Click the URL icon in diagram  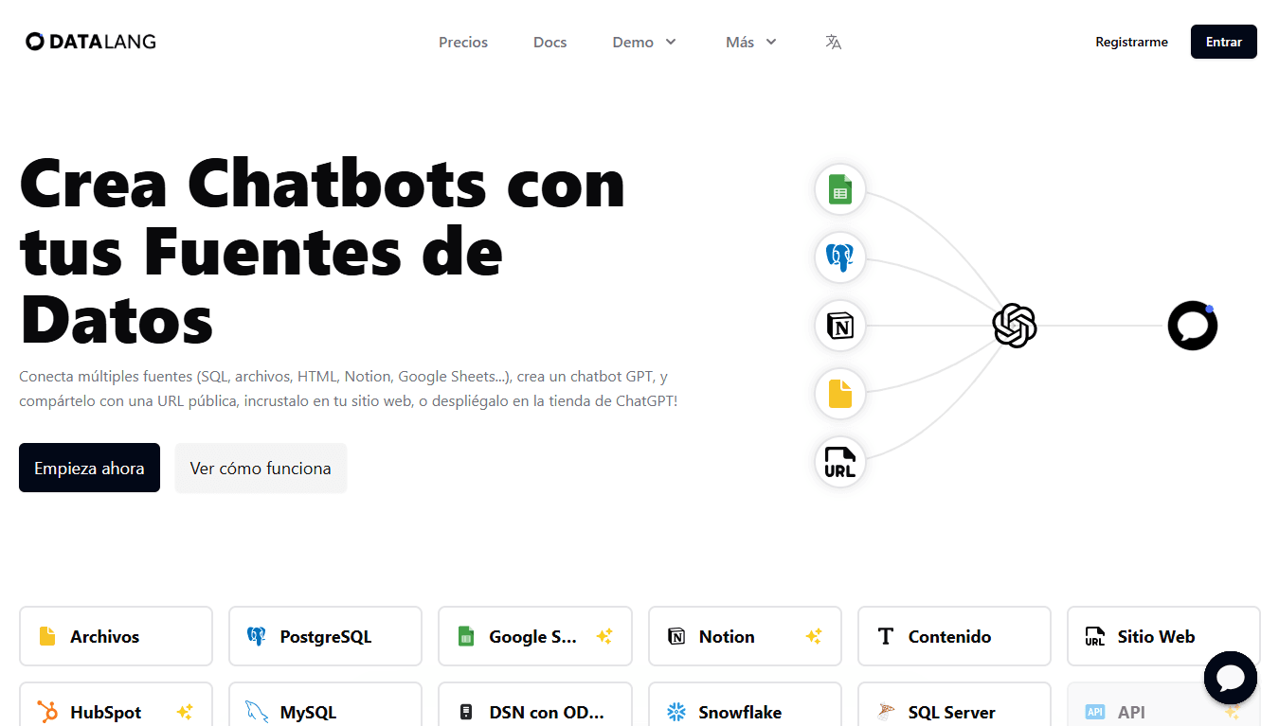(839, 462)
